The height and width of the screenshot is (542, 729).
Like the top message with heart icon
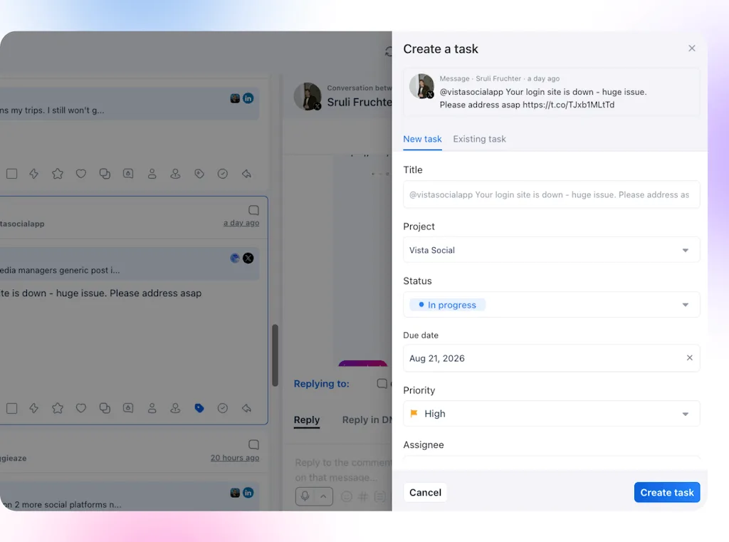[x=81, y=174]
